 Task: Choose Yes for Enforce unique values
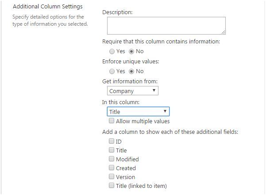pos(112,71)
